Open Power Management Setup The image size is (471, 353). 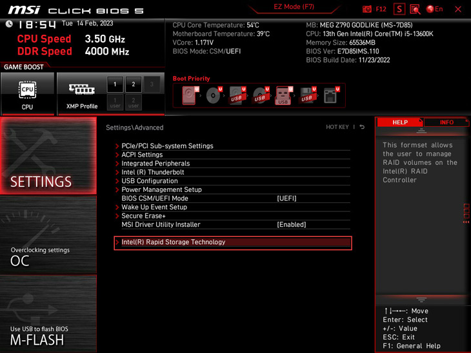tap(232, 189)
